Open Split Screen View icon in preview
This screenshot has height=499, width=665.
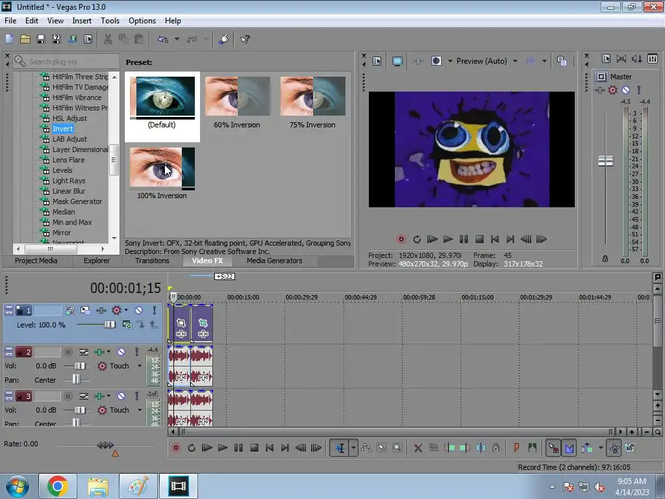point(436,61)
